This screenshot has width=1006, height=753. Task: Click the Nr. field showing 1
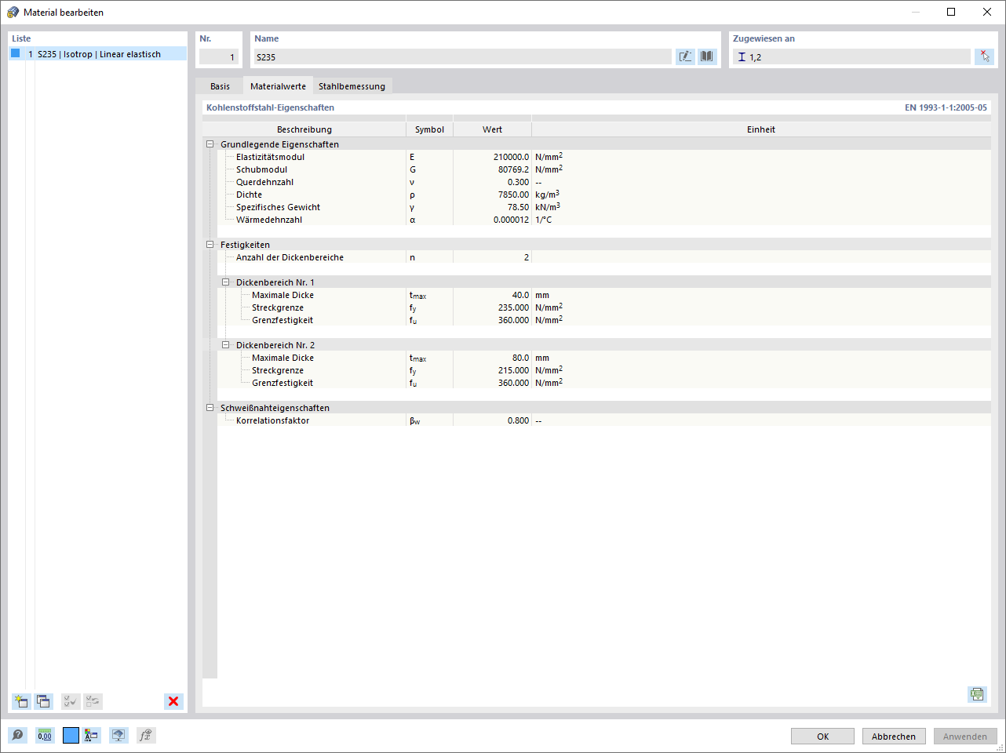pyautogui.click(x=219, y=56)
